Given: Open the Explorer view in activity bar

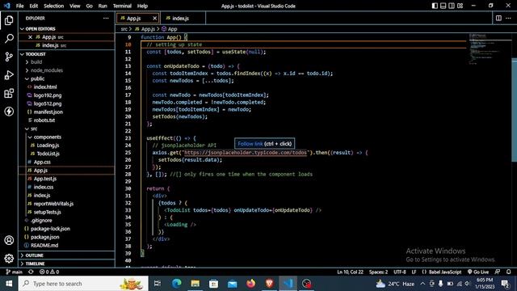Looking at the screenshot, I should click(9, 20).
